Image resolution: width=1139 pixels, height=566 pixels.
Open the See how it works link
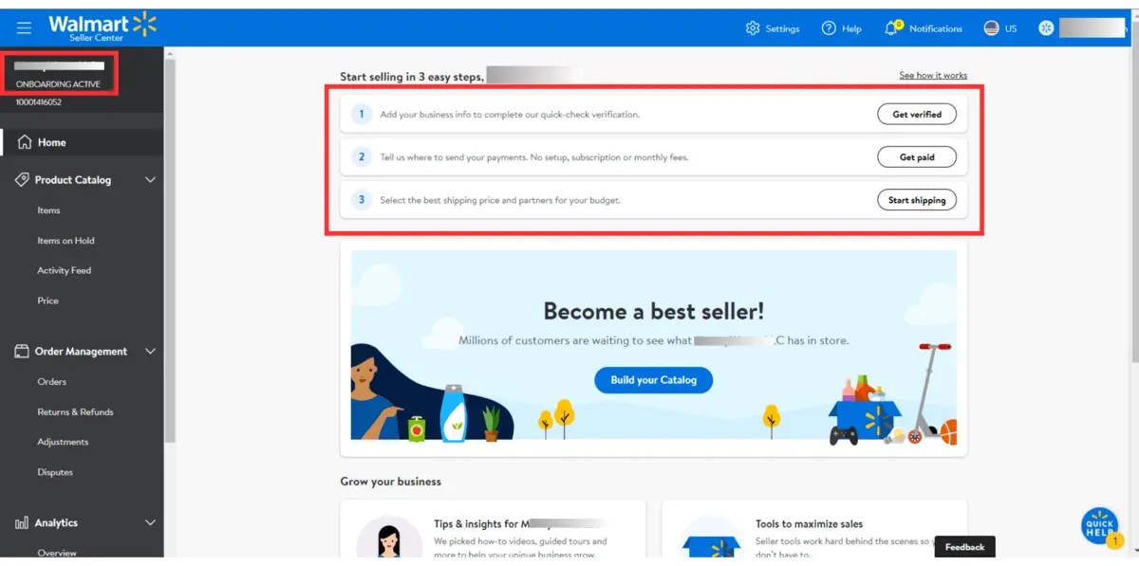pos(933,74)
